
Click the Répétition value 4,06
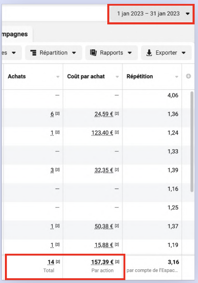click(173, 95)
